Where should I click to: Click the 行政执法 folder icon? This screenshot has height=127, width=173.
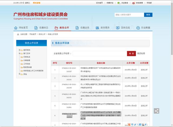[22, 57]
